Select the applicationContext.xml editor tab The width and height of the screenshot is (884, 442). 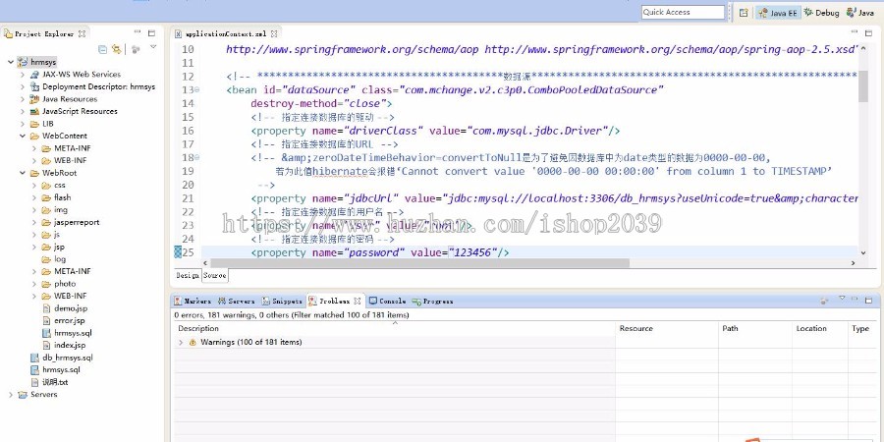coord(226,33)
